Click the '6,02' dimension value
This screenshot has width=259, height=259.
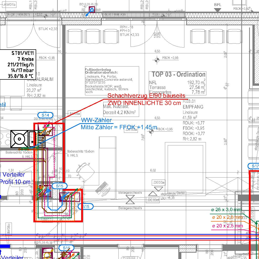[153, 170]
